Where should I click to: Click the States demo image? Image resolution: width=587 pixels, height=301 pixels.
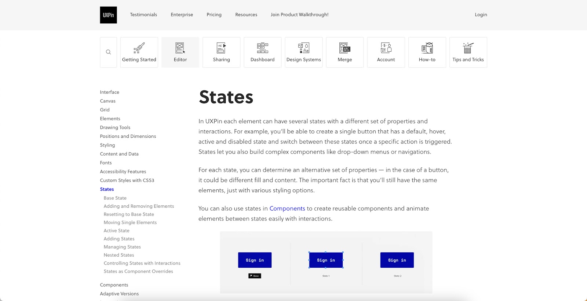tap(326, 262)
